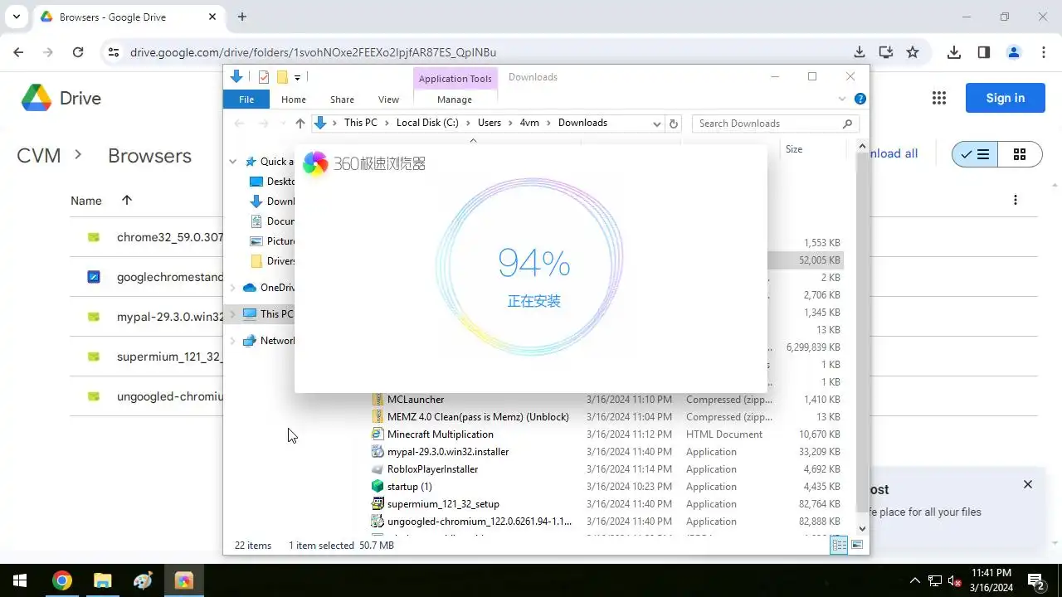Show hidden system tray icons
1062x597 pixels.
pos(915,580)
